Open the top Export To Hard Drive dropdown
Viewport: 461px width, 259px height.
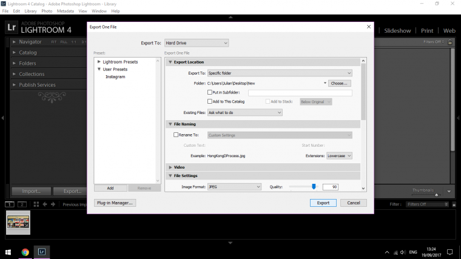[197, 43]
